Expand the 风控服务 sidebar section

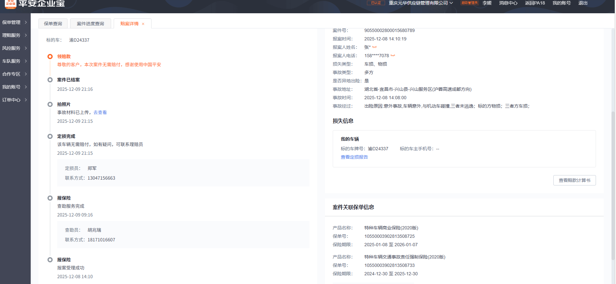[15, 48]
